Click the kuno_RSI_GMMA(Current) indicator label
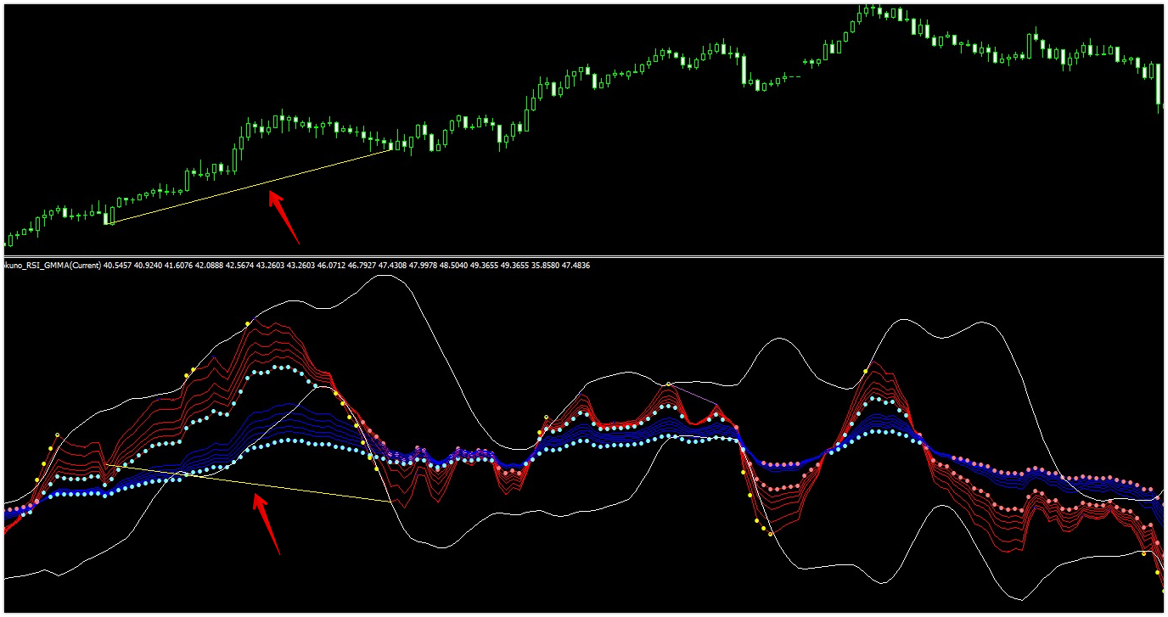The width and height of the screenshot is (1168, 617). (51, 266)
